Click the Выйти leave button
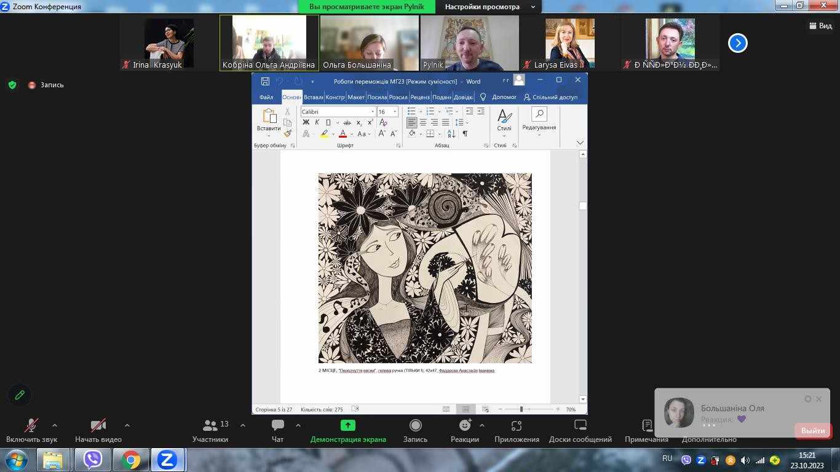 coord(813,431)
